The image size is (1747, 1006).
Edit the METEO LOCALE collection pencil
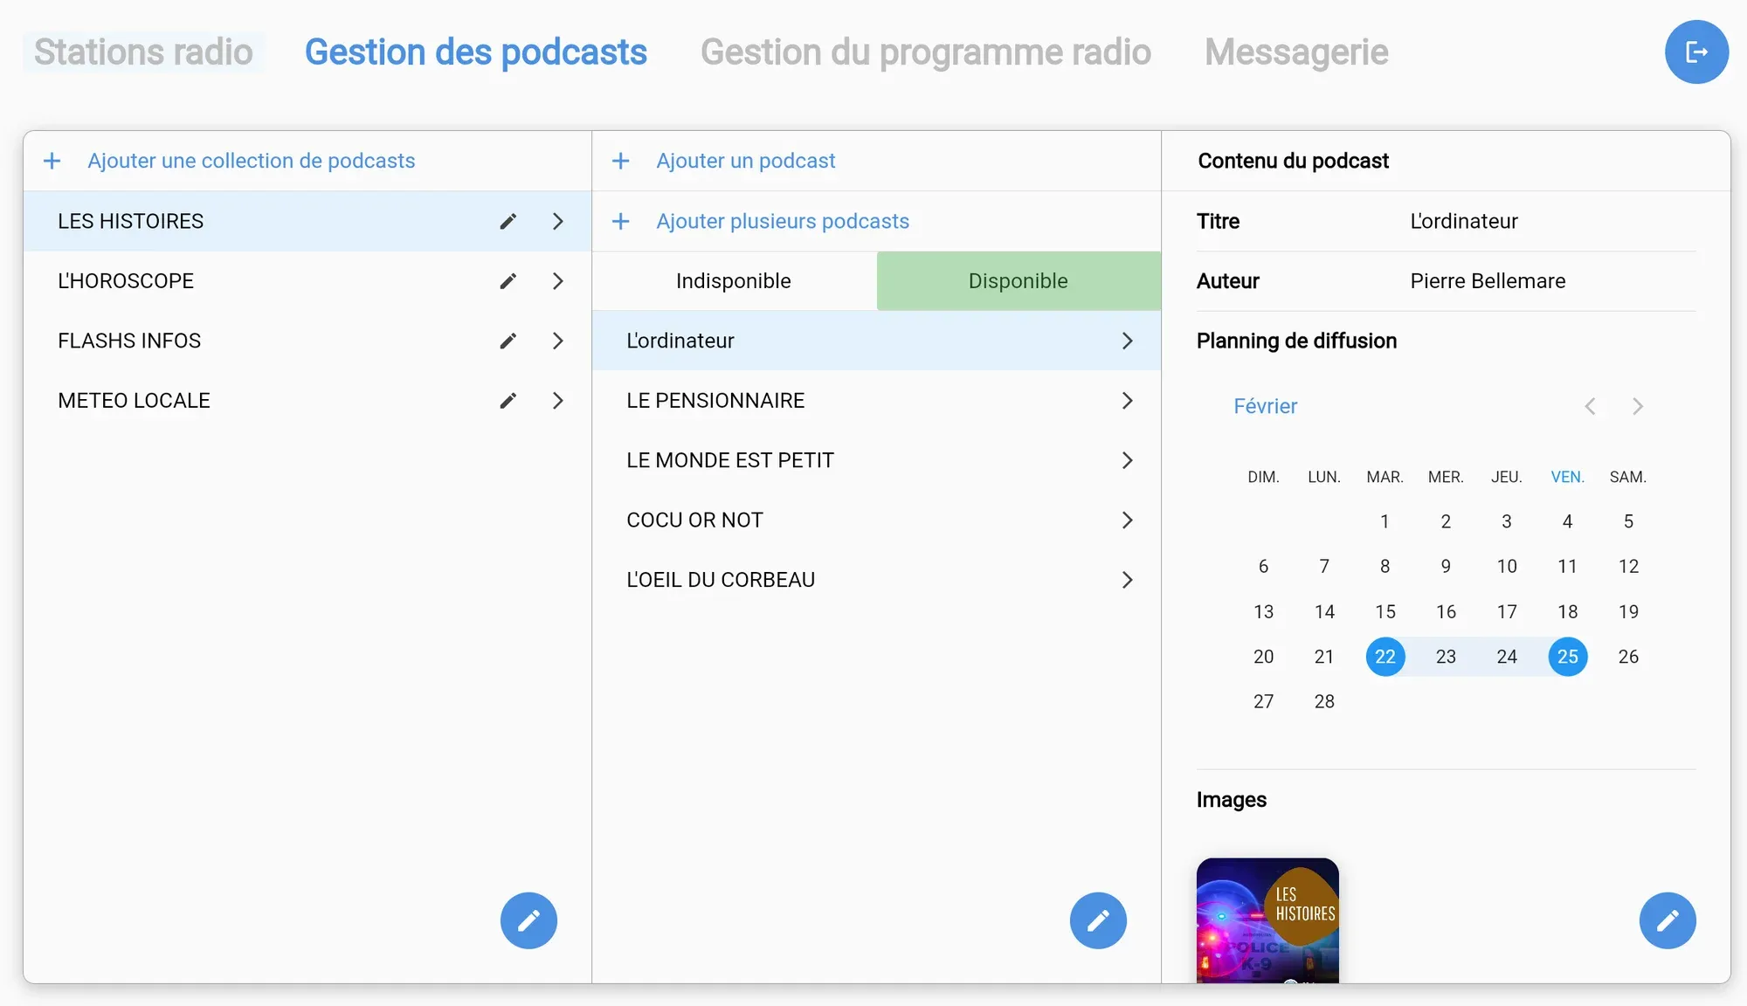pos(508,401)
